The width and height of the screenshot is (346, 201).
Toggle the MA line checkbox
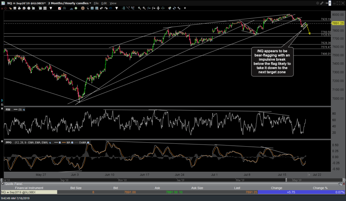coord(72,143)
